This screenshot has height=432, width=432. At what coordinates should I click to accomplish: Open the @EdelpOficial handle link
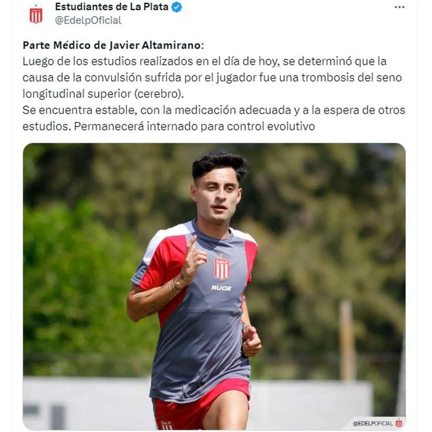[x=88, y=20]
